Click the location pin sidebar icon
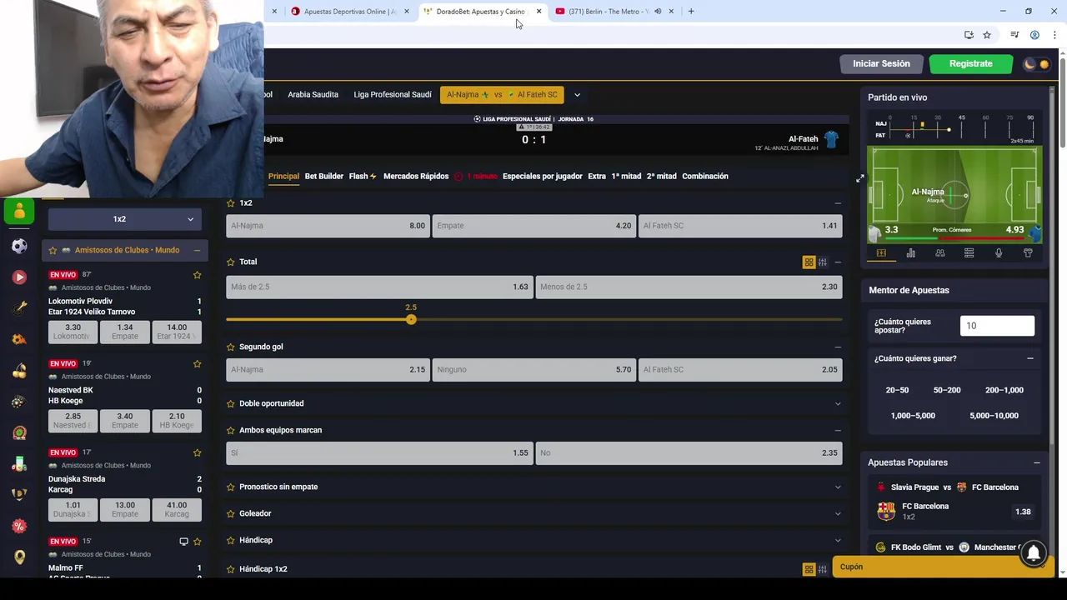Image resolution: width=1067 pixels, height=600 pixels. coord(19,557)
